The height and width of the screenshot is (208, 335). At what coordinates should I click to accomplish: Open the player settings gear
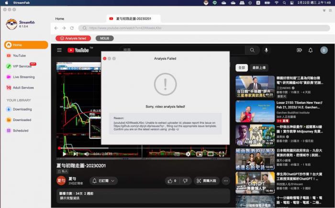(x=188, y=154)
